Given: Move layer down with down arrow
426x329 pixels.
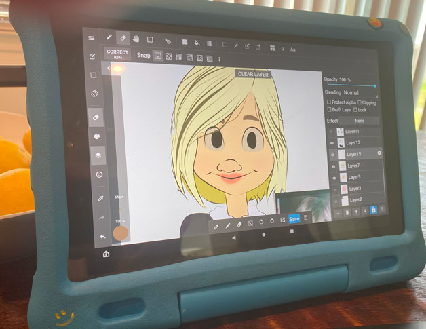Looking at the screenshot, I should click(365, 210).
